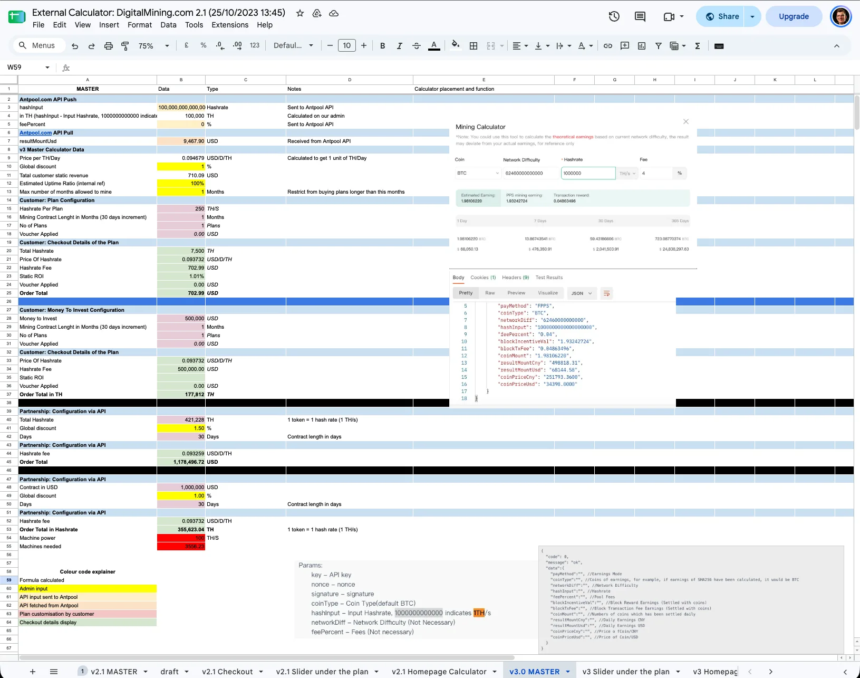Open more number formats (123)
The image size is (860, 678).
255,46
